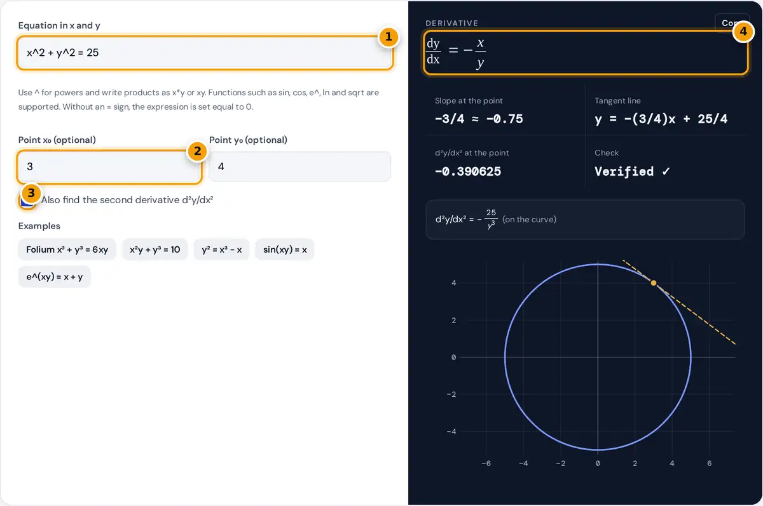
Task: Click the input syntax help text
Action: (x=198, y=100)
